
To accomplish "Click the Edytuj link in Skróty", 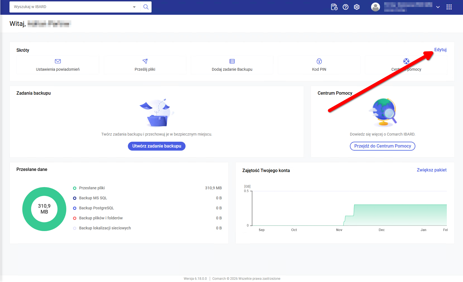I will coord(440,50).
